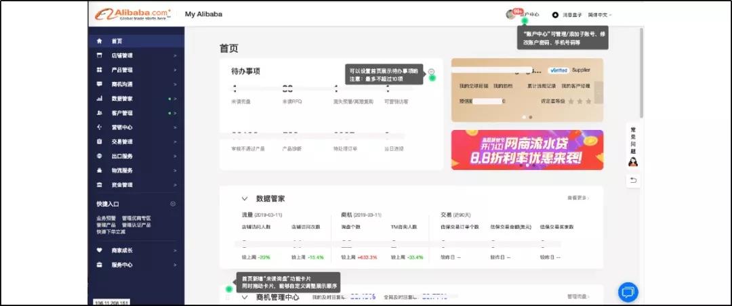The width and height of the screenshot is (732, 306).
Task: Click the 累计违规记录 link on supplier card
Action: click(x=542, y=86)
